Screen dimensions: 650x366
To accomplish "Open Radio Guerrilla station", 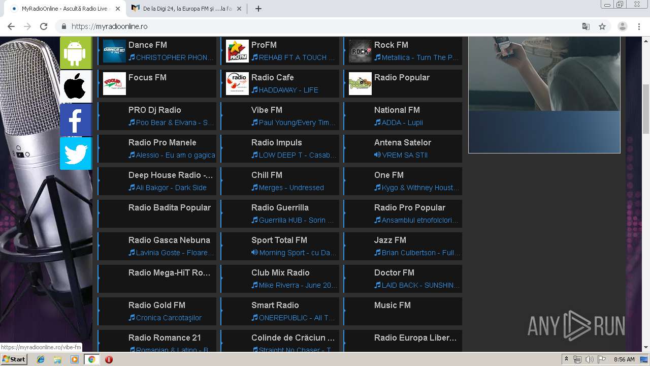I will 280,213.
